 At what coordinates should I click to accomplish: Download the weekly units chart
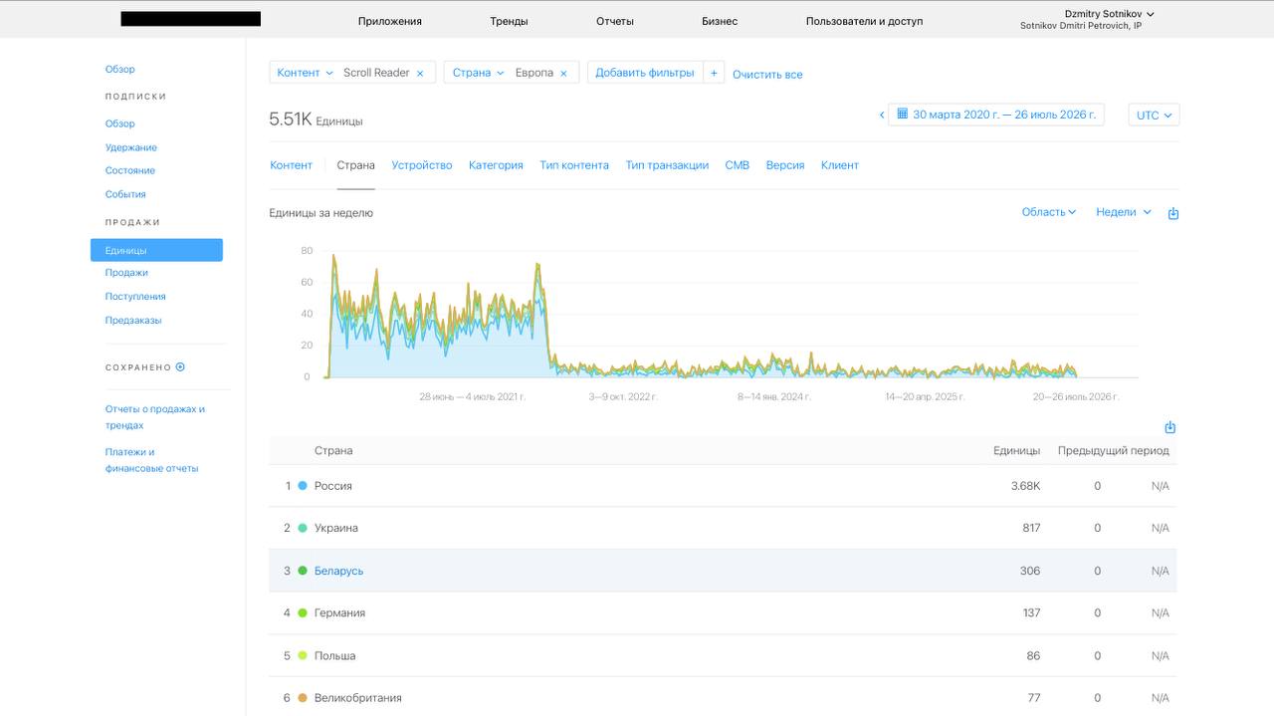[x=1173, y=213]
